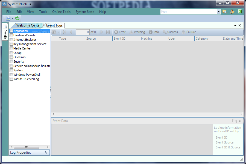Check the Windows PowerShell log checkbox
Image resolution: width=246 pixels, height=164 pixels.
11,75
